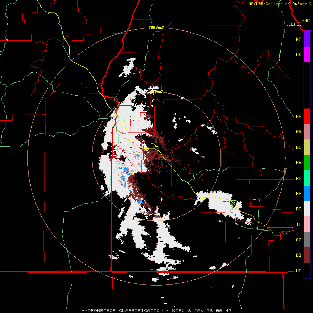Click the KCBX station identifier in caption

click(x=179, y=311)
